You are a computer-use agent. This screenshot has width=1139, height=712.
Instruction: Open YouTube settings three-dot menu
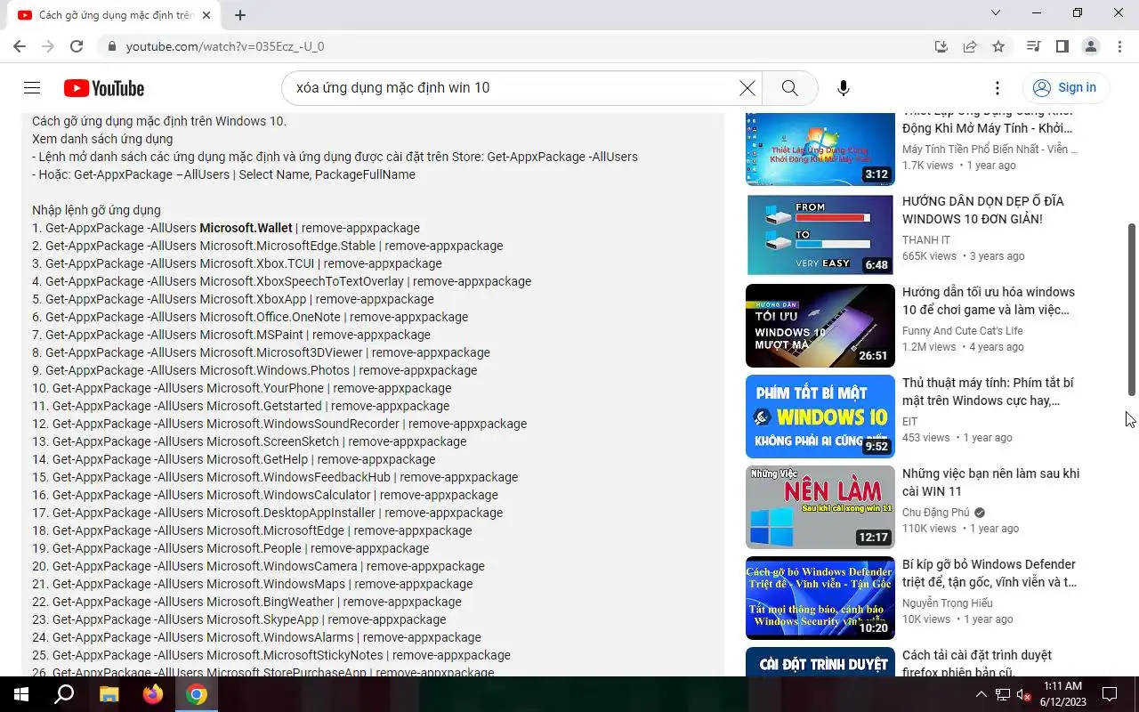pos(998,87)
